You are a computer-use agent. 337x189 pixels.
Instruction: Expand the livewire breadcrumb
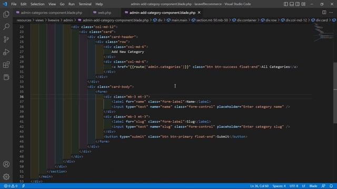(53, 20)
